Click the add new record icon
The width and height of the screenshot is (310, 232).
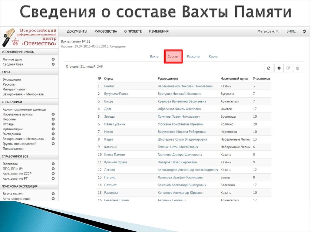[x=278, y=68]
